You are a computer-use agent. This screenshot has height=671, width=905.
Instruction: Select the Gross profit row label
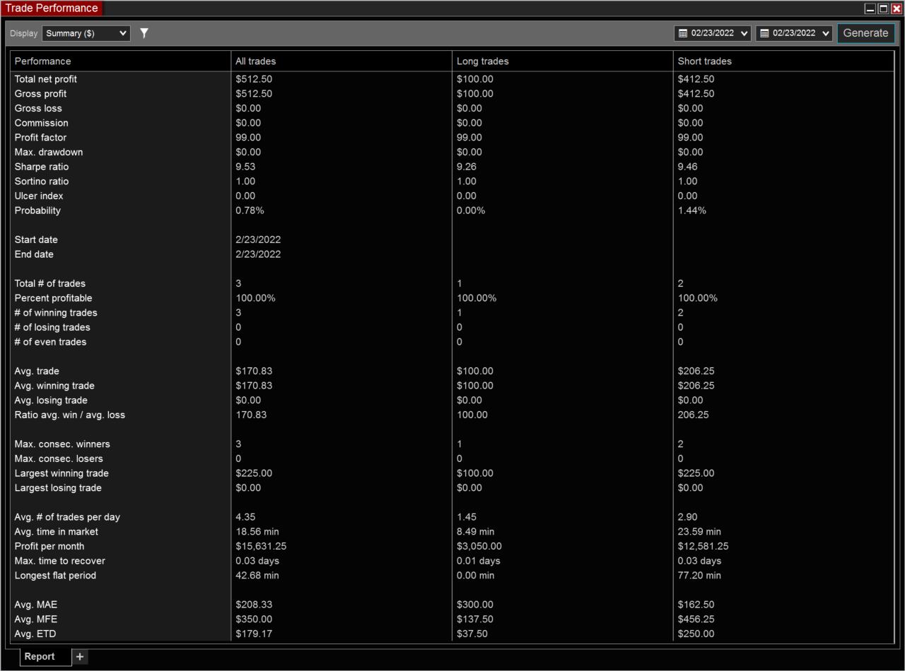click(41, 94)
